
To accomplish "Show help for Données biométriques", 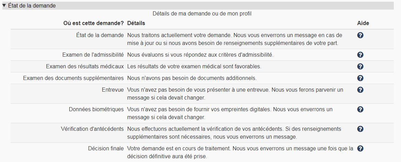I will (360, 109).
